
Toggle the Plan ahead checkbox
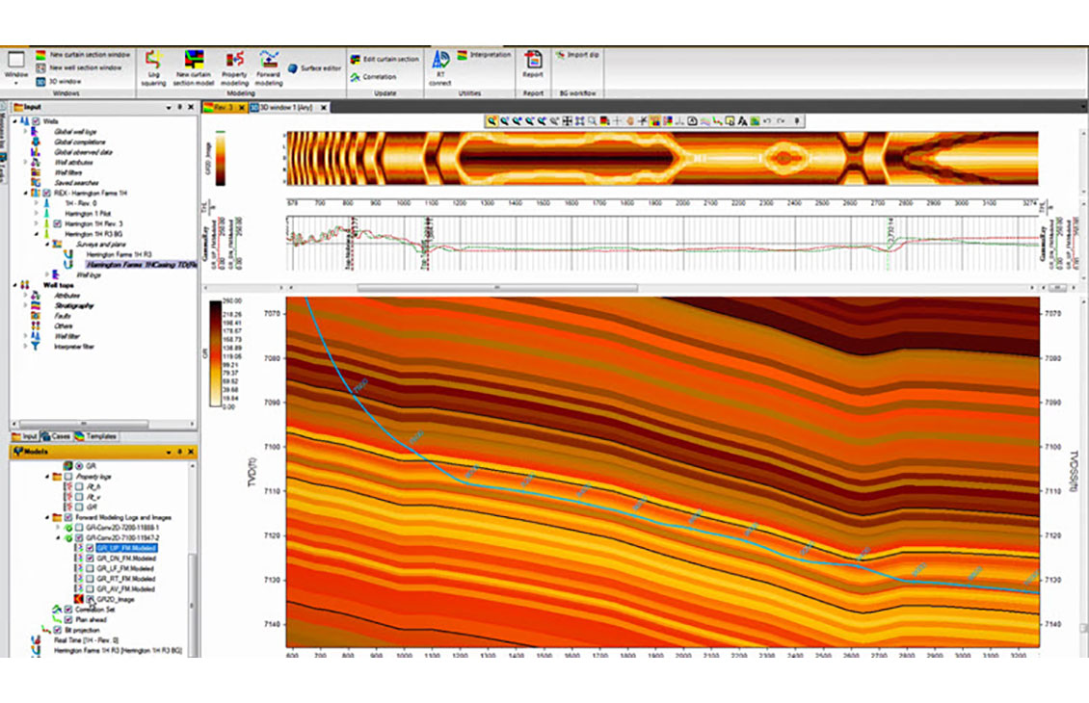(x=67, y=619)
